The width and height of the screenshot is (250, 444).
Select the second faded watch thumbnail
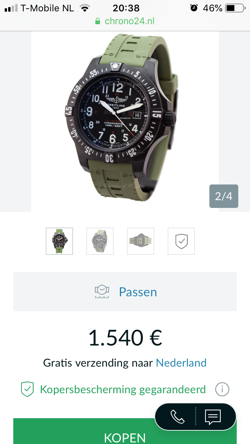100,241
